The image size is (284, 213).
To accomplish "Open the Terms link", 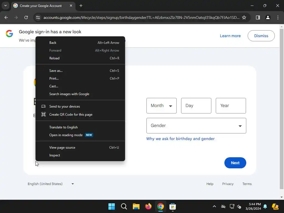I will point(247,184).
